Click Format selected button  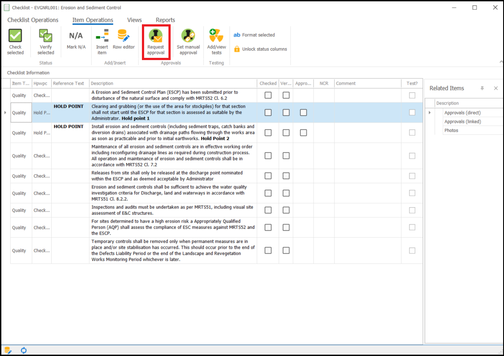point(254,35)
